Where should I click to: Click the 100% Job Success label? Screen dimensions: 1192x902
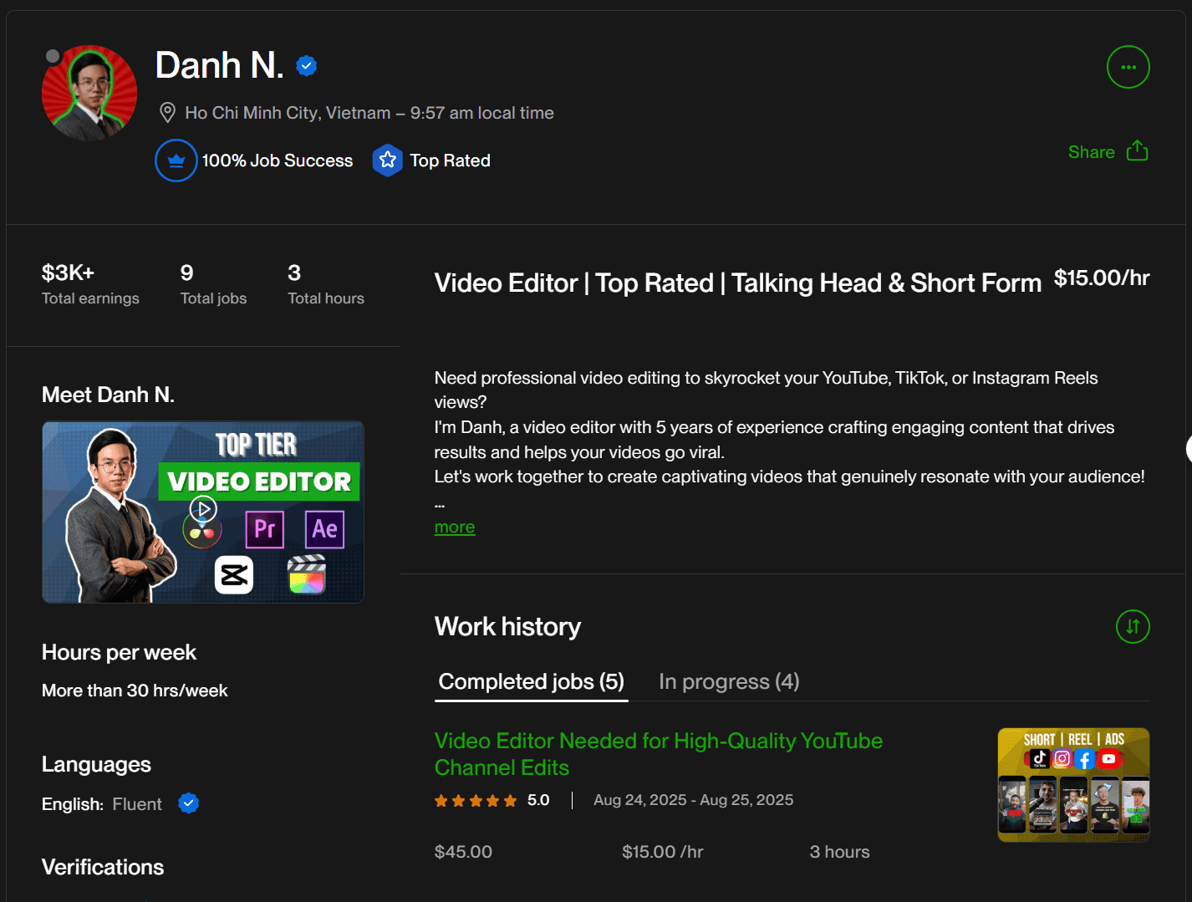[277, 161]
